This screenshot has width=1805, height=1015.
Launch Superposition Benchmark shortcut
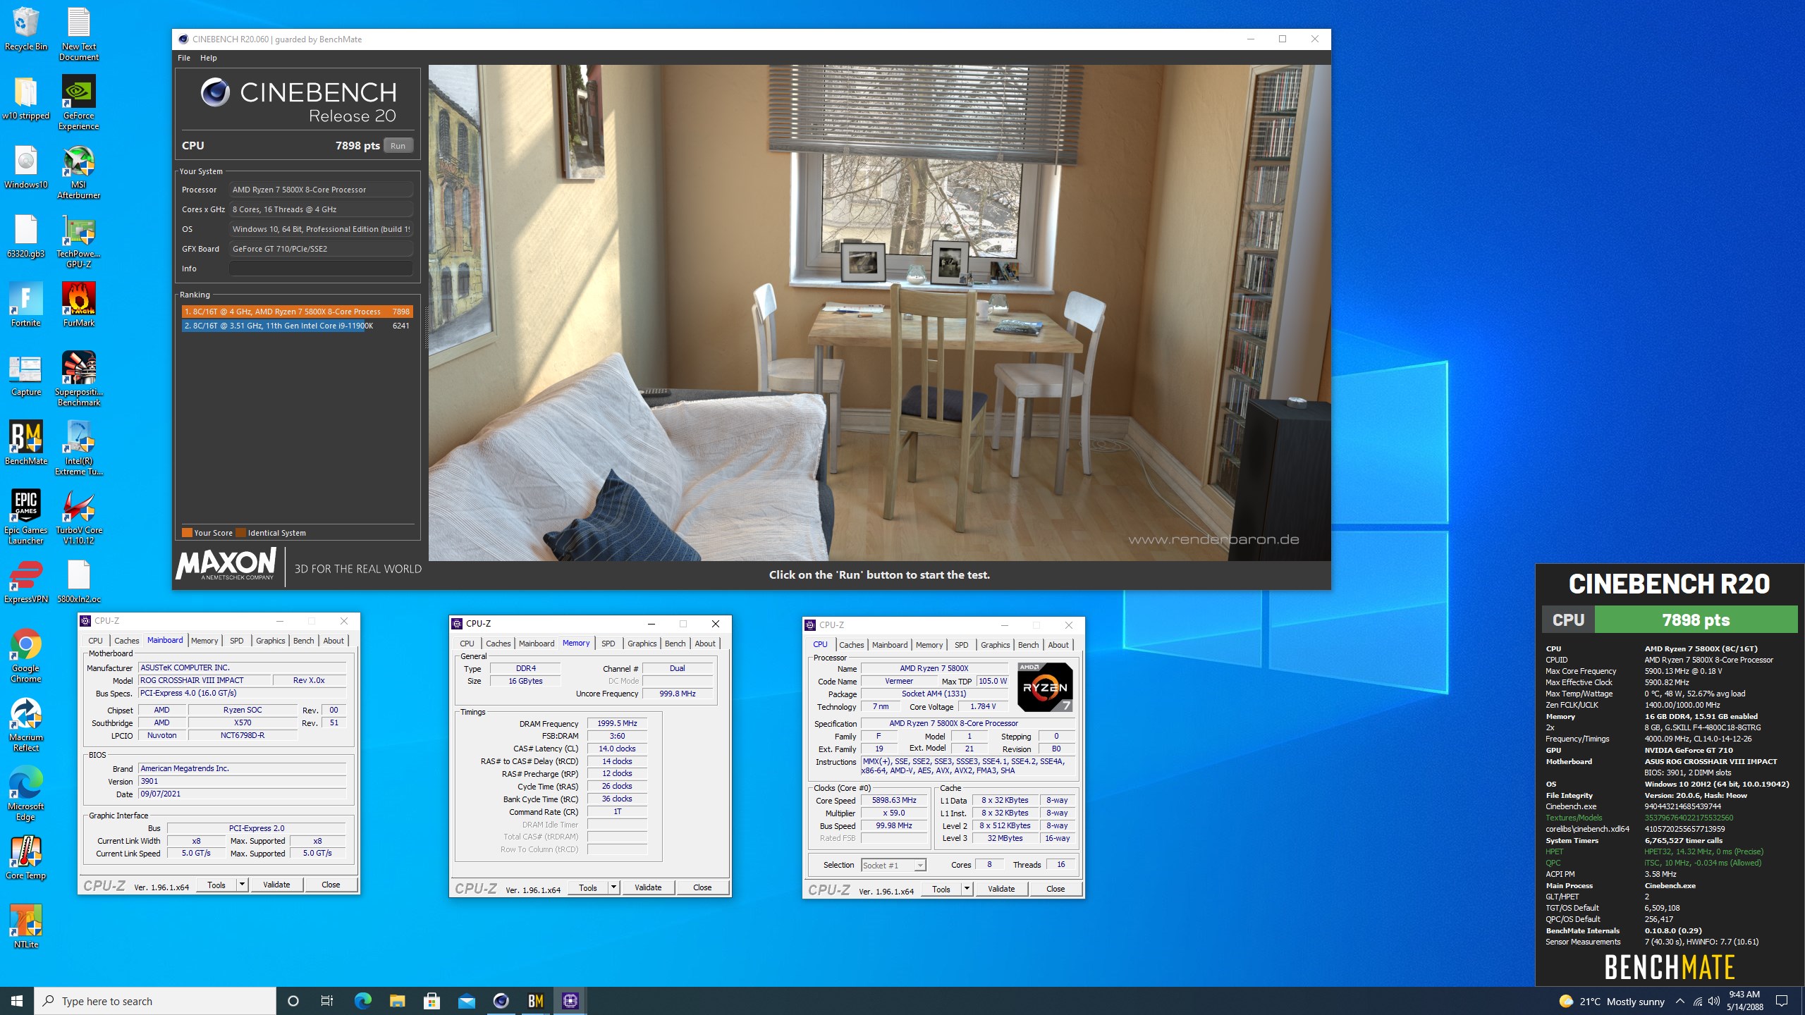pyautogui.click(x=78, y=379)
